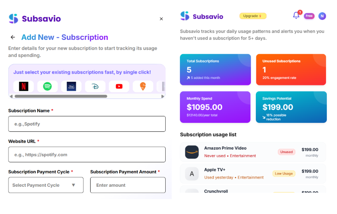Pick Spotify from the existing subscriptions row

[x=47, y=86]
